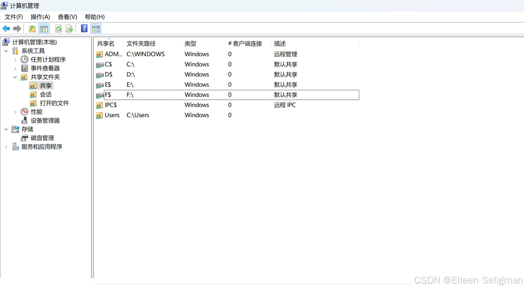Click the 系统工具 tools icon
This screenshot has height=289, width=524.
click(15, 51)
